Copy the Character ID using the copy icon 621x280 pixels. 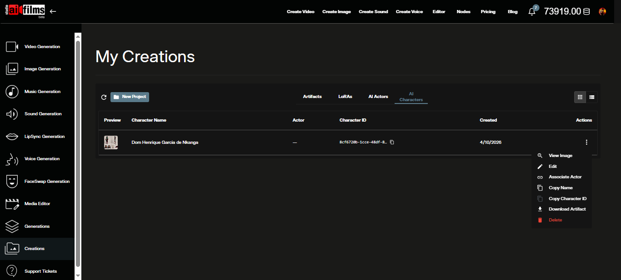[x=392, y=142]
